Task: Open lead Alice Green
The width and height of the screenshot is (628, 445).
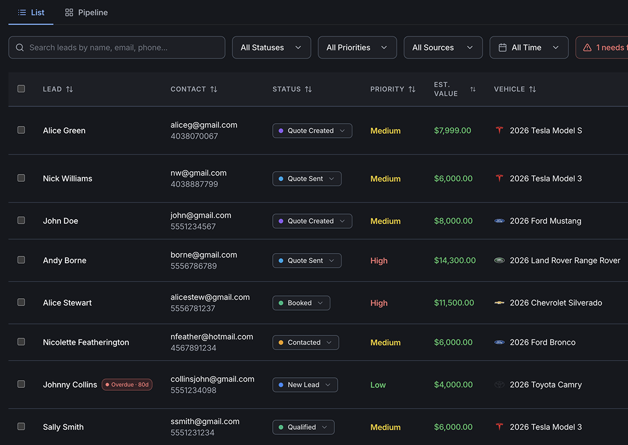Action: tap(64, 130)
